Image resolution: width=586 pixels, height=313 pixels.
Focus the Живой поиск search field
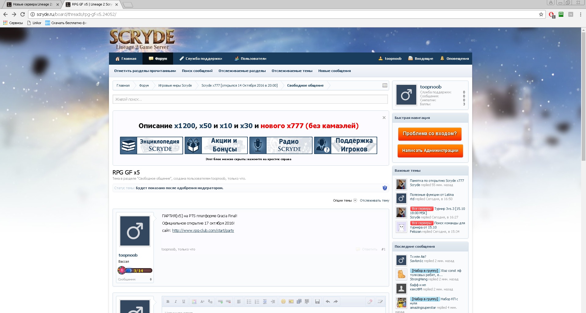click(x=250, y=99)
